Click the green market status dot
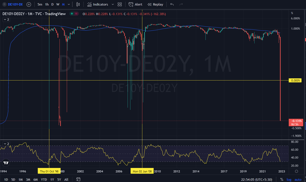Screen dimensions: 306x182 coord(72,14)
